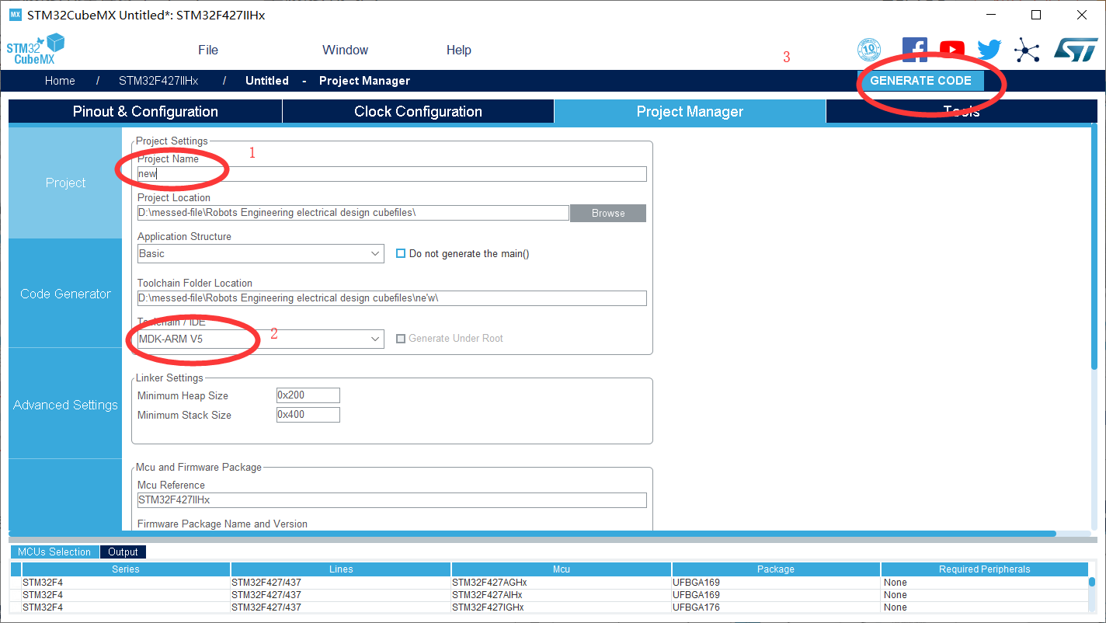
Task: Open the Toolchain / IDE MDK-ARM V5 dropdown
Action: pyautogui.click(x=260, y=339)
